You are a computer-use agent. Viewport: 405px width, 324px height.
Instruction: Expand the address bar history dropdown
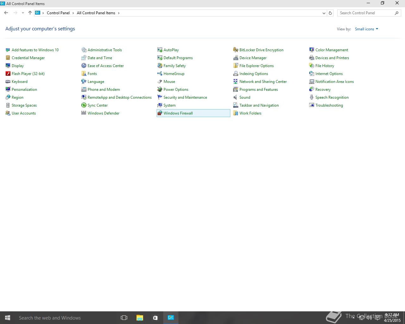click(324, 13)
